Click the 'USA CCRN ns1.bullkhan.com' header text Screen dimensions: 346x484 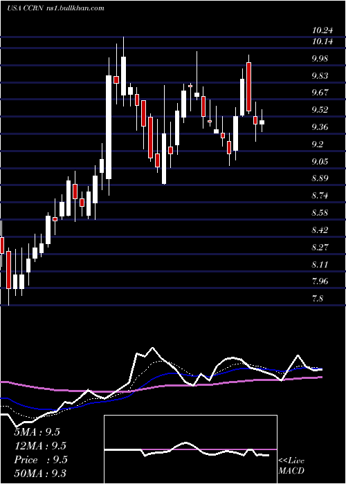coord(55,8)
